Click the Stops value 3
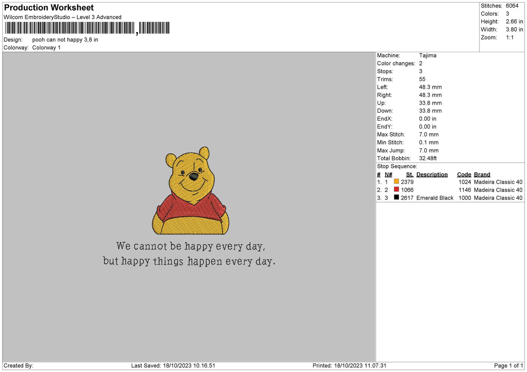The image size is (527, 372). coord(421,71)
